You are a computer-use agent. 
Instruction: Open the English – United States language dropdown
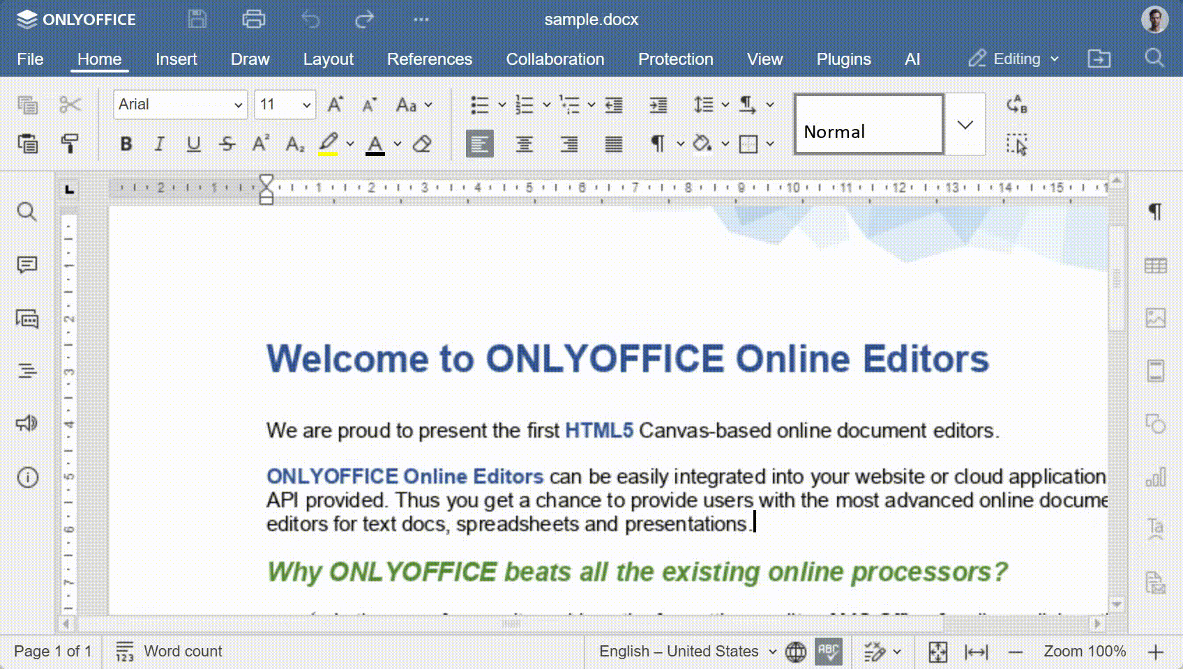point(688,652)
